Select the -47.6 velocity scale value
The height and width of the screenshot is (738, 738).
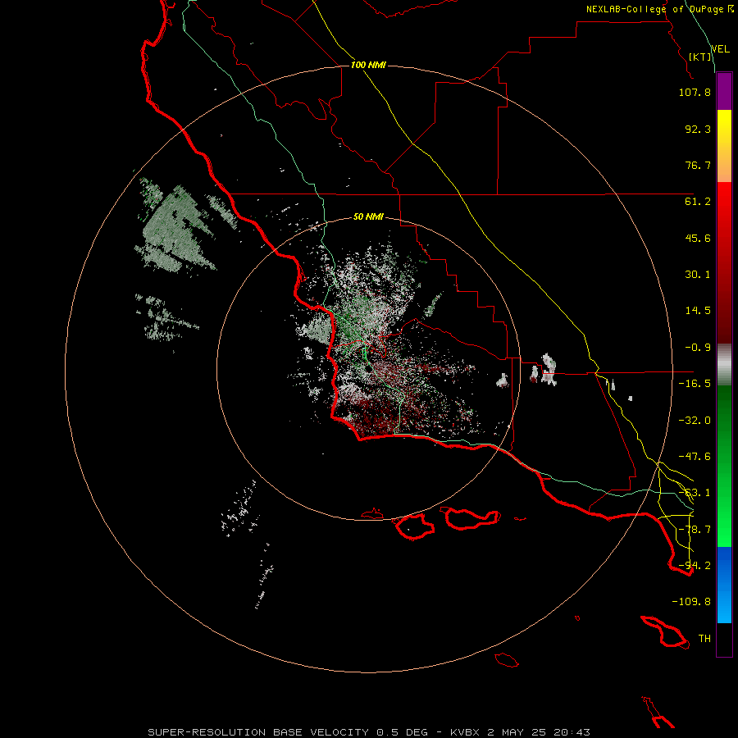[x=695, y=457]
